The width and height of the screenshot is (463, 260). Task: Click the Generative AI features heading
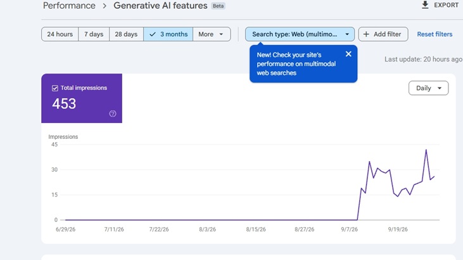(x=160, y=5)
